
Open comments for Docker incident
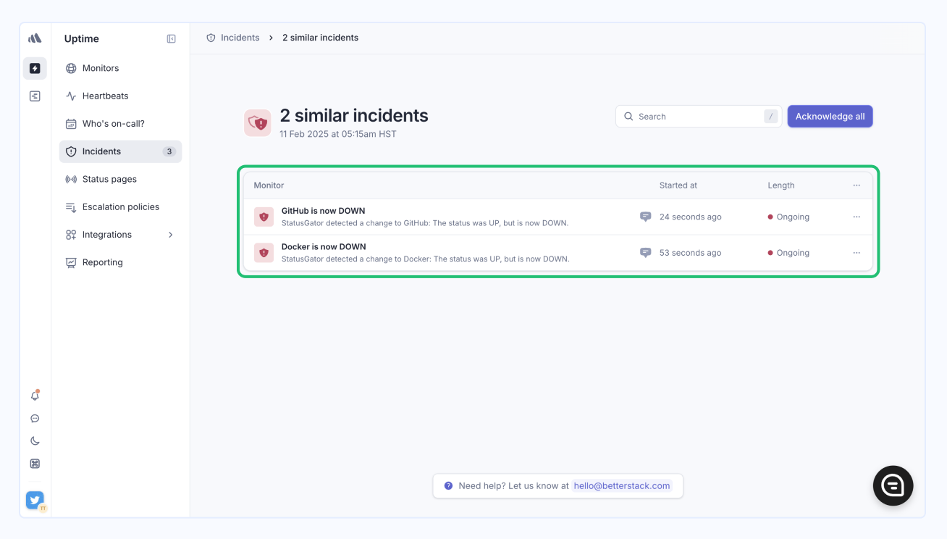pos(645,253)
